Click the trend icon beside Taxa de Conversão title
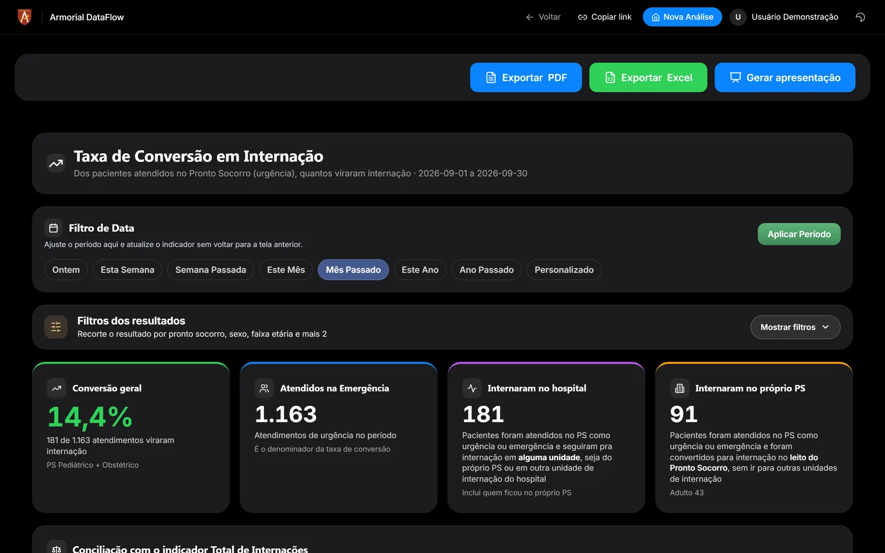The image size is (885, 553). pos(56,163)
